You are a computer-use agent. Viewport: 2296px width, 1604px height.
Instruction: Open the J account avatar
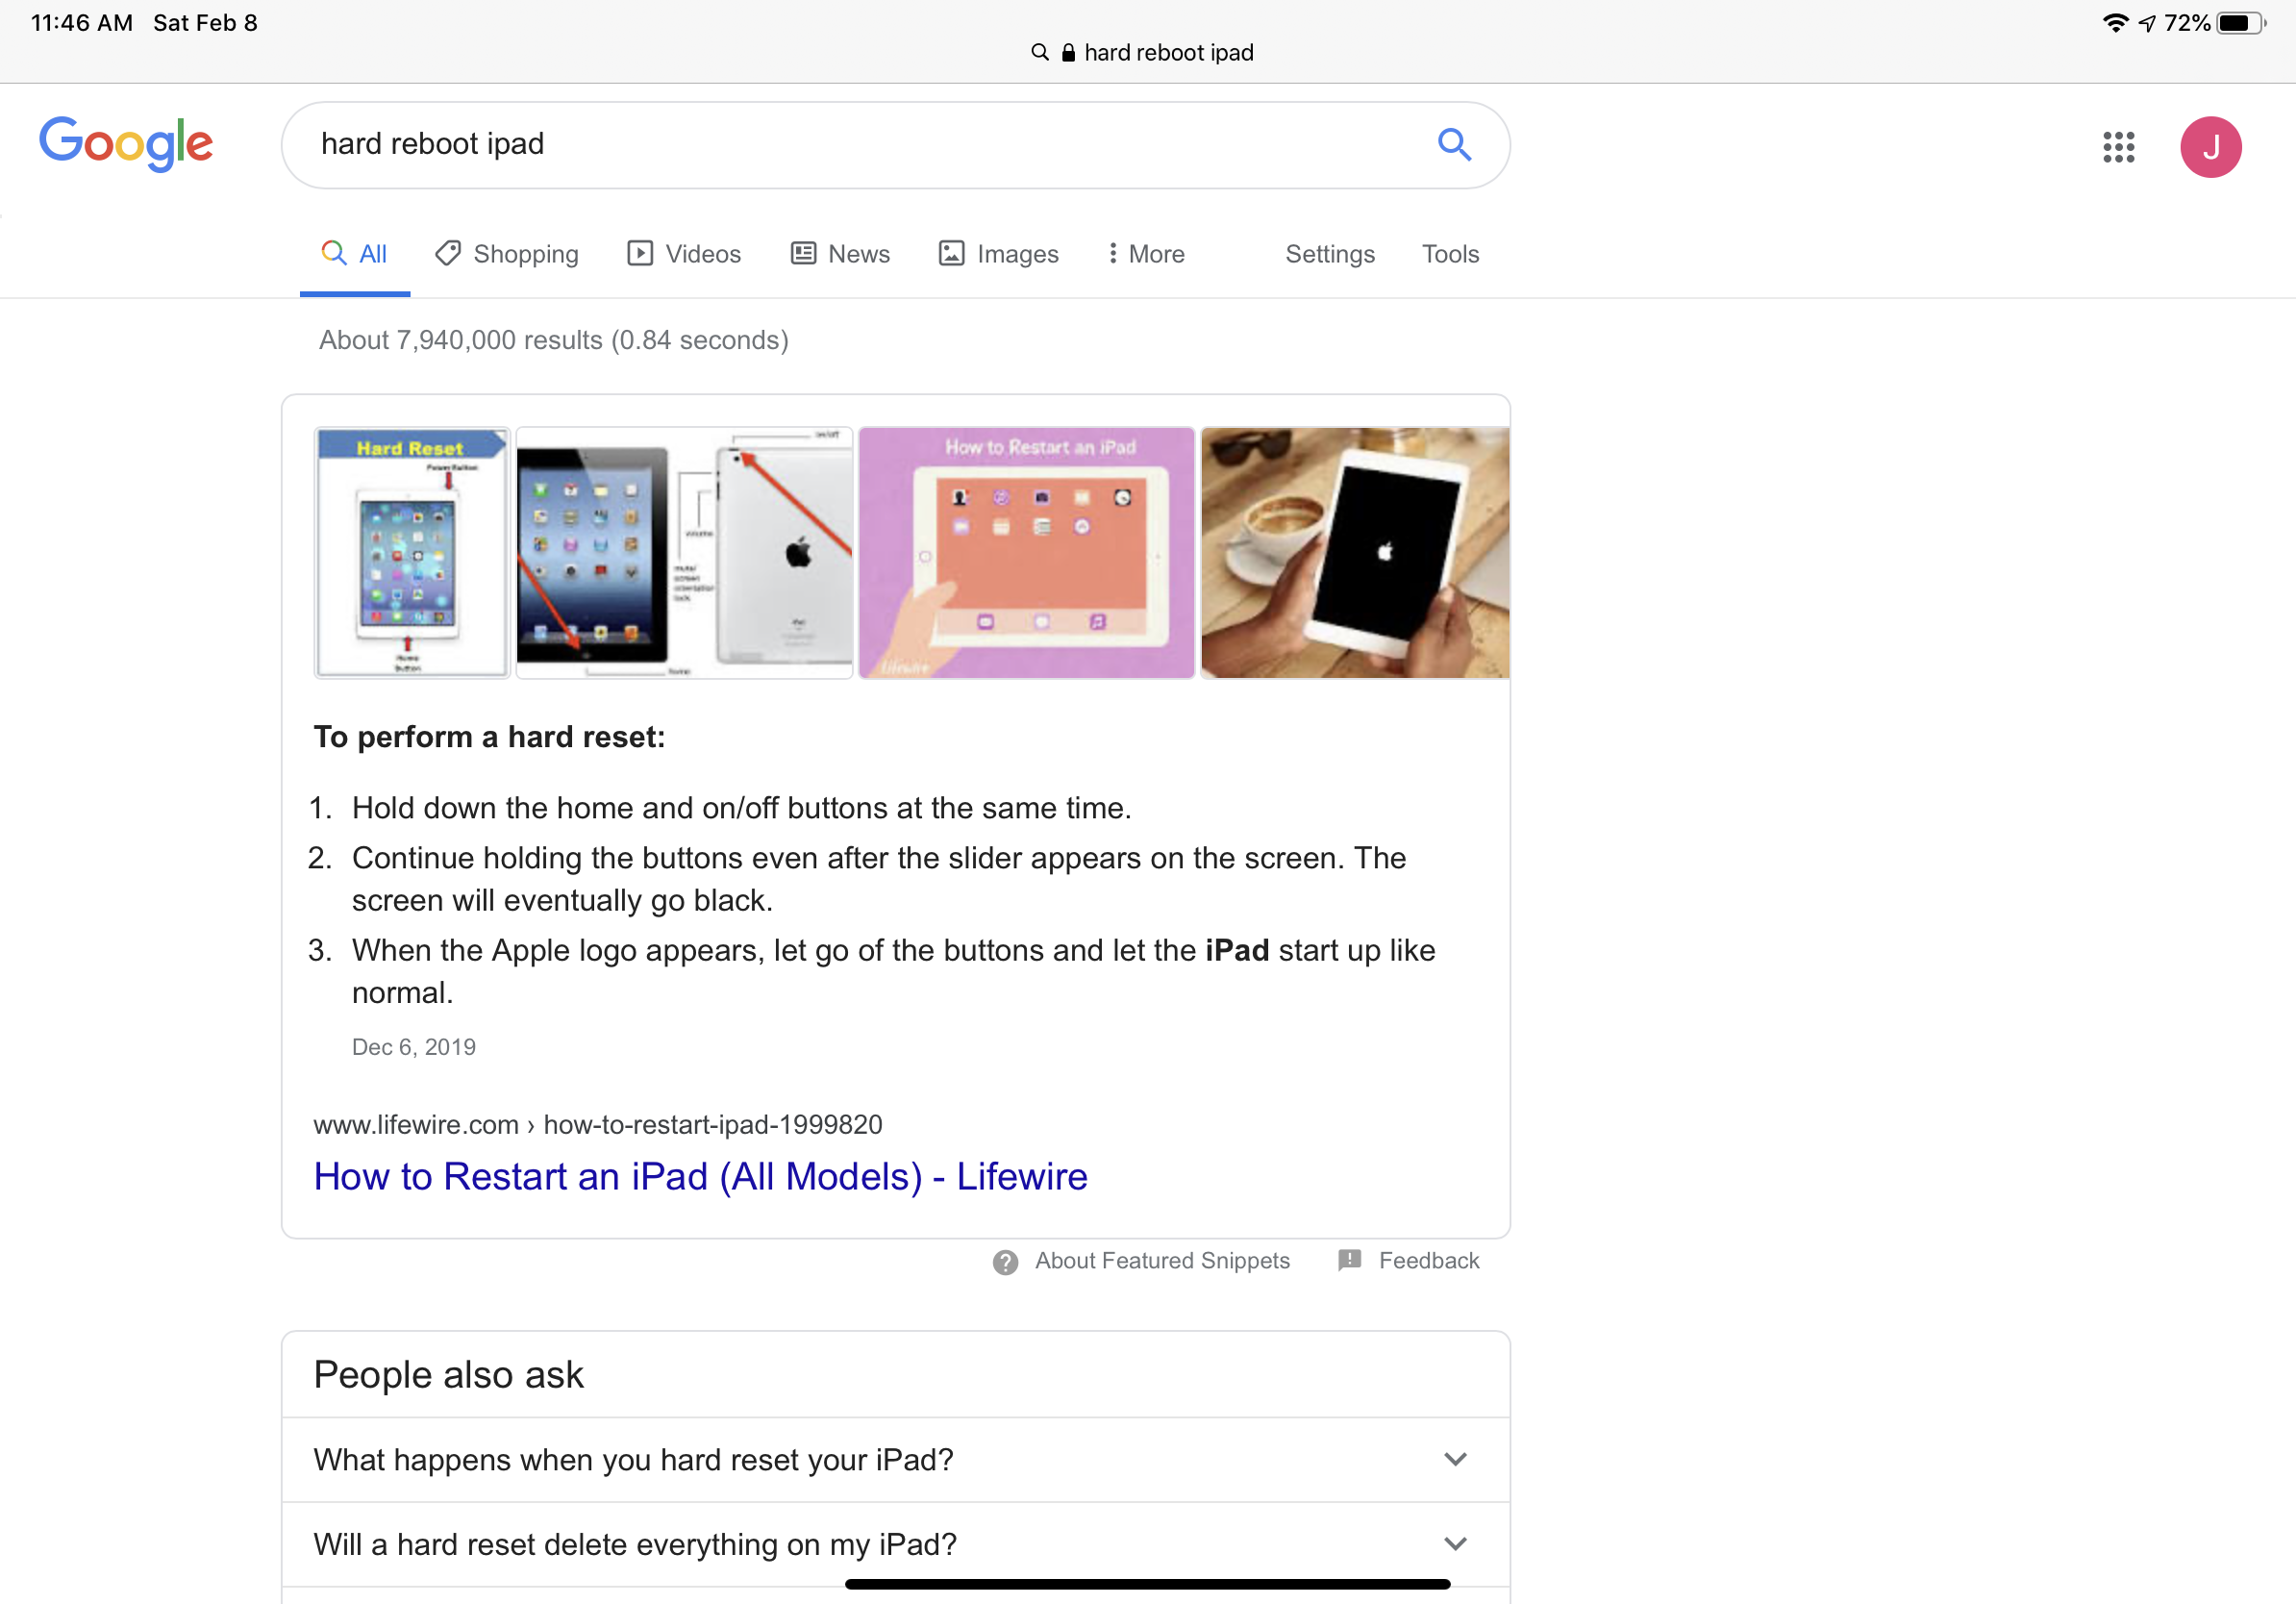[2210, 147]
